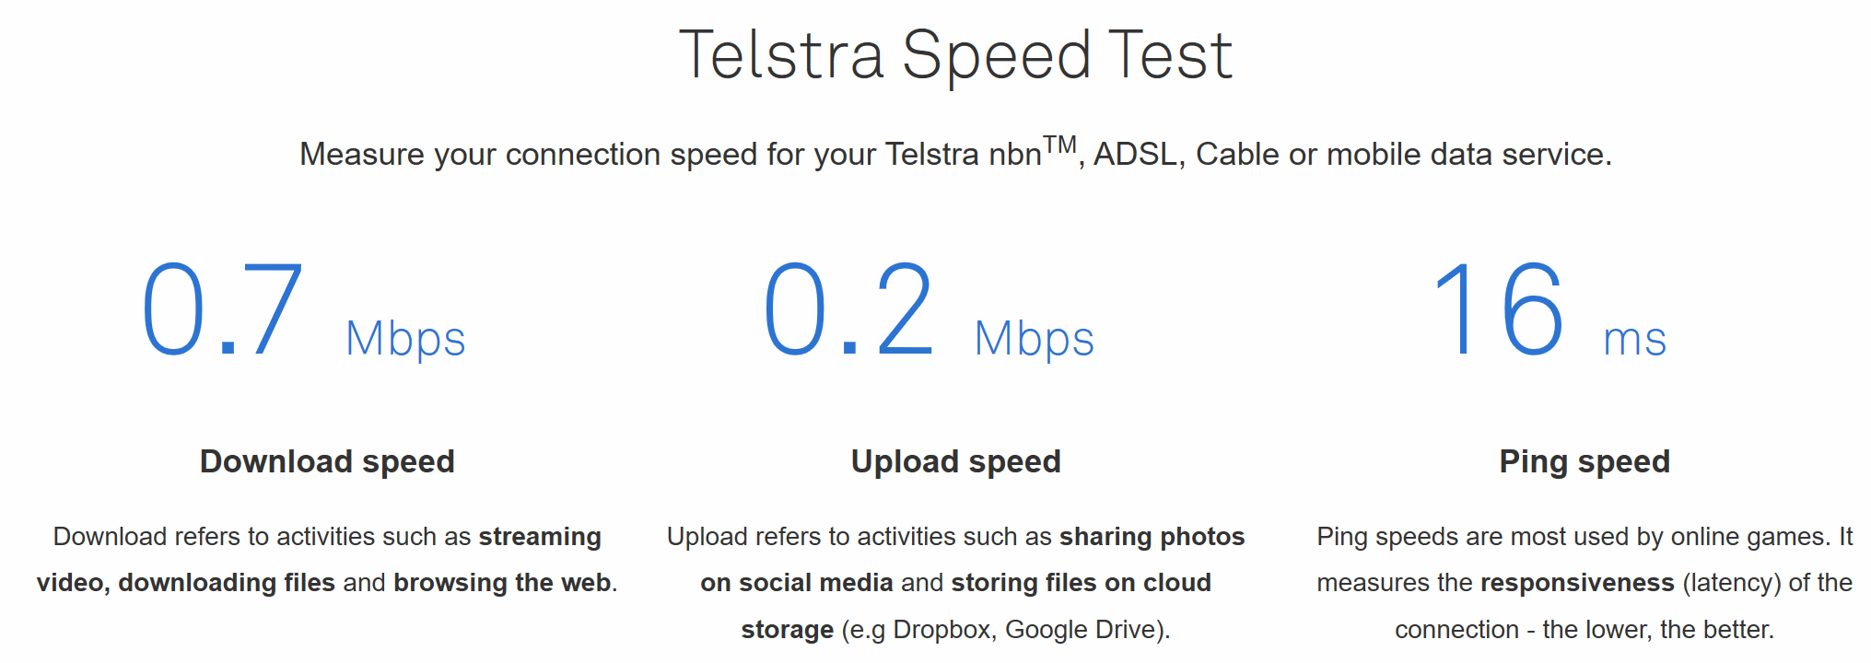Screen dimensions: 1871x663
Task: Click the bold 'responsiveness' word
Action: pyautogui.click(x=1577, y=583)
